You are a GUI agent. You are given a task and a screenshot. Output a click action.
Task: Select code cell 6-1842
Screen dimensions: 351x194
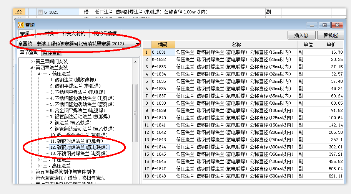163,132
